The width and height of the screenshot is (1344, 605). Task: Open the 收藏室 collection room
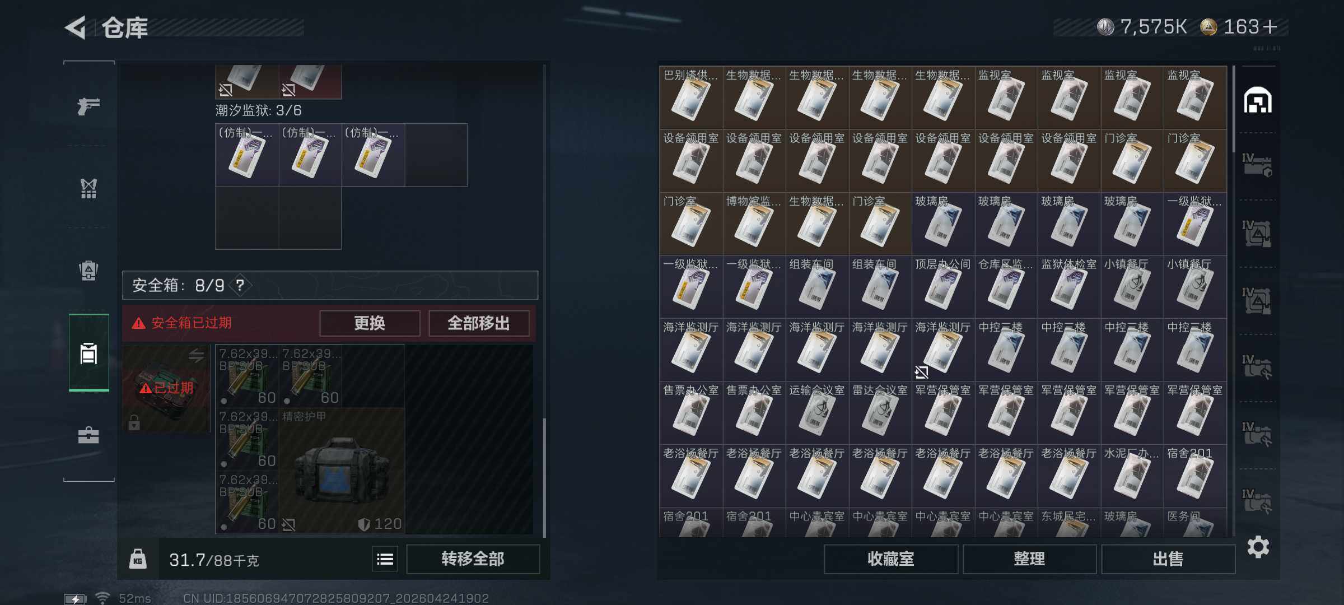coord(891,559)
